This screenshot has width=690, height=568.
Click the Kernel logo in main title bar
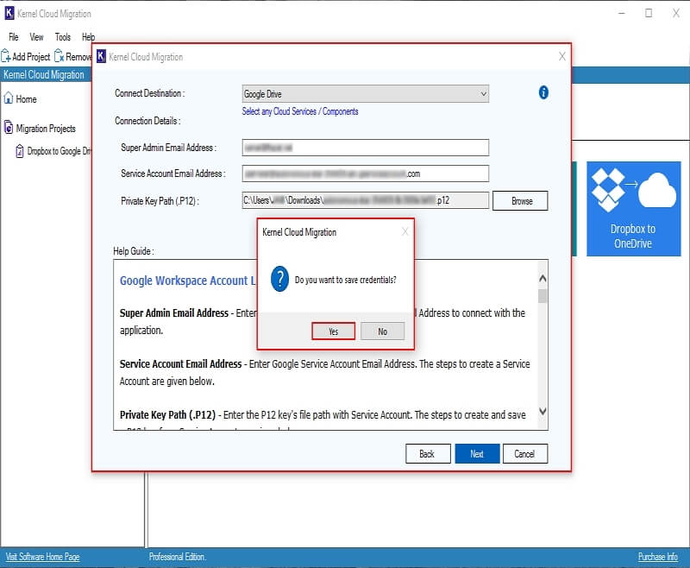[9, 13]
